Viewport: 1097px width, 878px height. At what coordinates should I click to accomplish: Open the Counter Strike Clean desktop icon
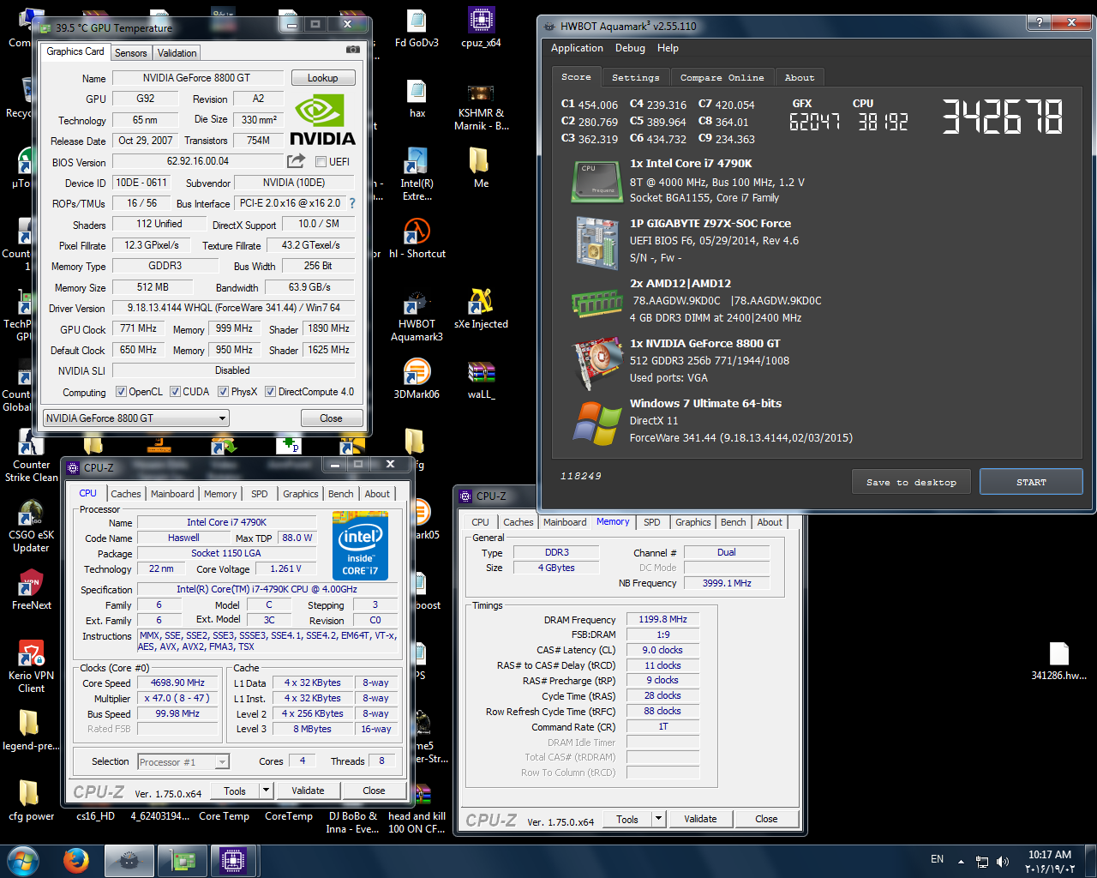[32, 456]
